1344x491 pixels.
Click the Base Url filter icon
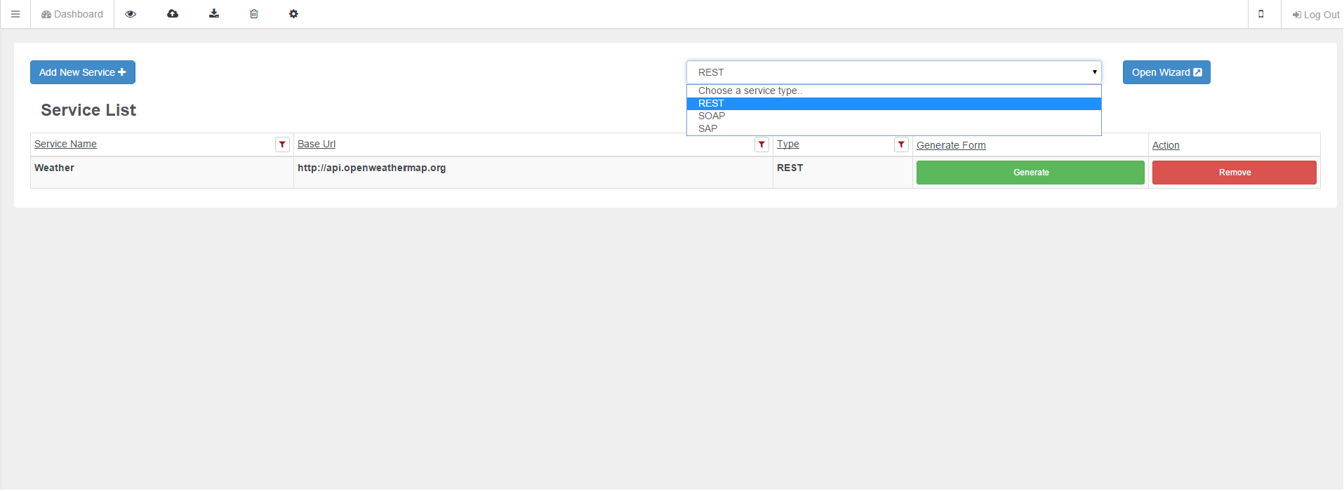[x=761, y=144]
